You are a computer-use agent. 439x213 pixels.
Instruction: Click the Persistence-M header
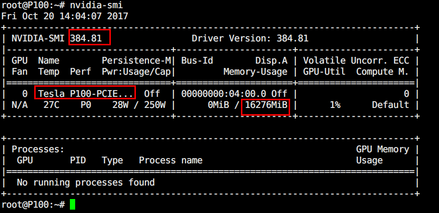point(136,60)
